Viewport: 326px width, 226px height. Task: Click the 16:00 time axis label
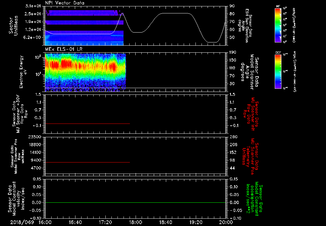(x=45, y=222)
